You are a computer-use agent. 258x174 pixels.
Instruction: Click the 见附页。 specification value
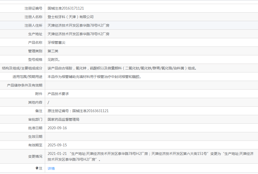point(54,60)
